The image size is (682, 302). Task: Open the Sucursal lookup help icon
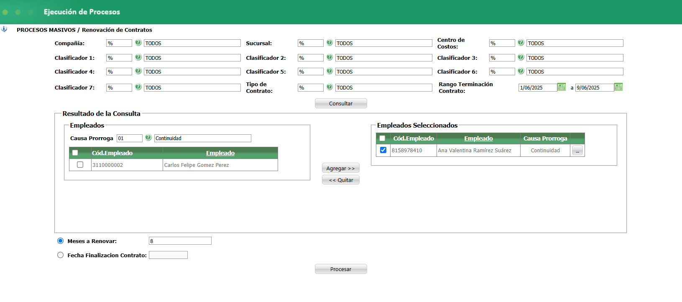click(330, 43)
